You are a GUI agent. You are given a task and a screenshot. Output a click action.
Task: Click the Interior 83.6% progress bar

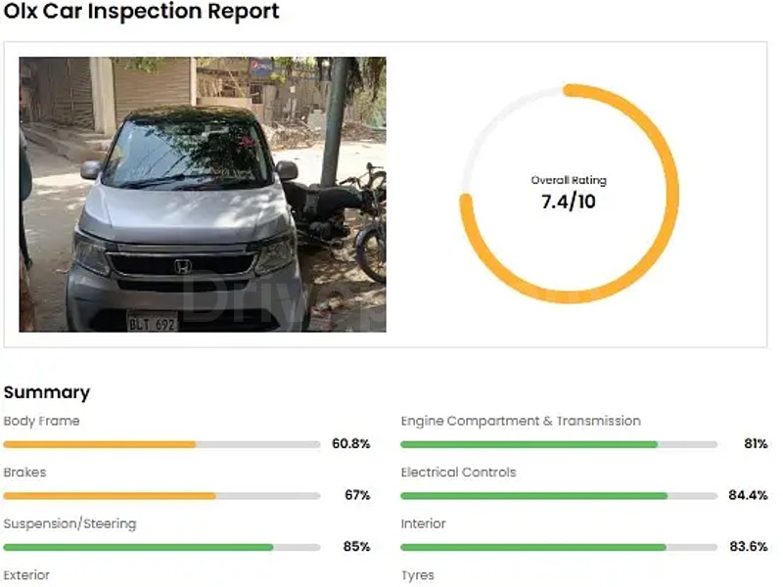point(559,547)
